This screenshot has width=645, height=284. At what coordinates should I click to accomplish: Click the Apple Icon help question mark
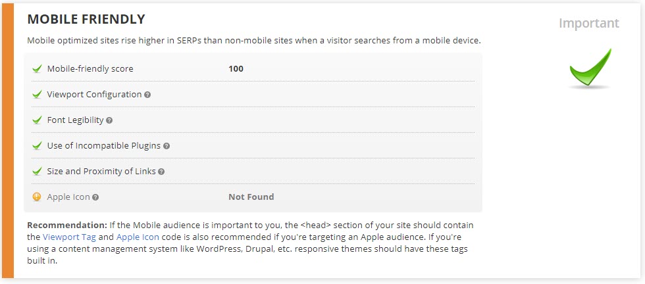tap(95, 197)
